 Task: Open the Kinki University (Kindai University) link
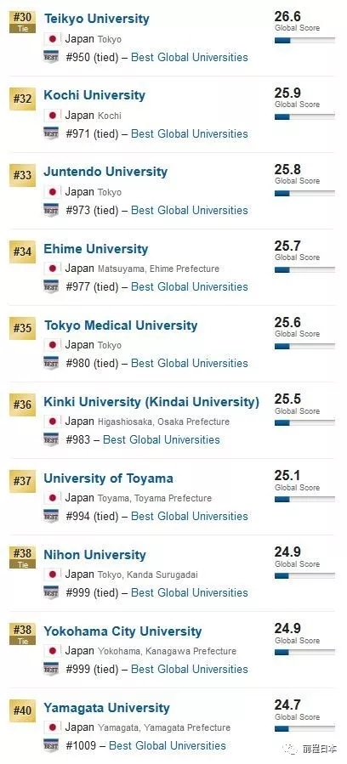(x=151, y=402)
